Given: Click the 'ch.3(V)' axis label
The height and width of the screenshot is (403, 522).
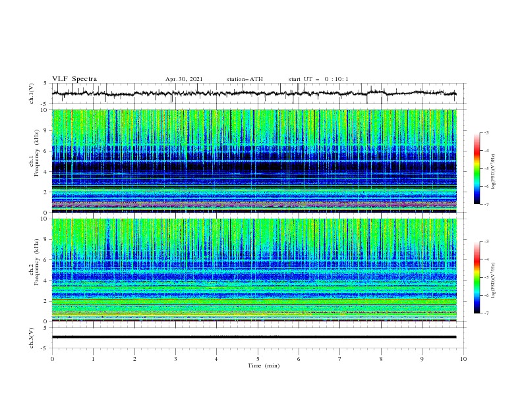Looking at the screenshot, I should (32, 338).
